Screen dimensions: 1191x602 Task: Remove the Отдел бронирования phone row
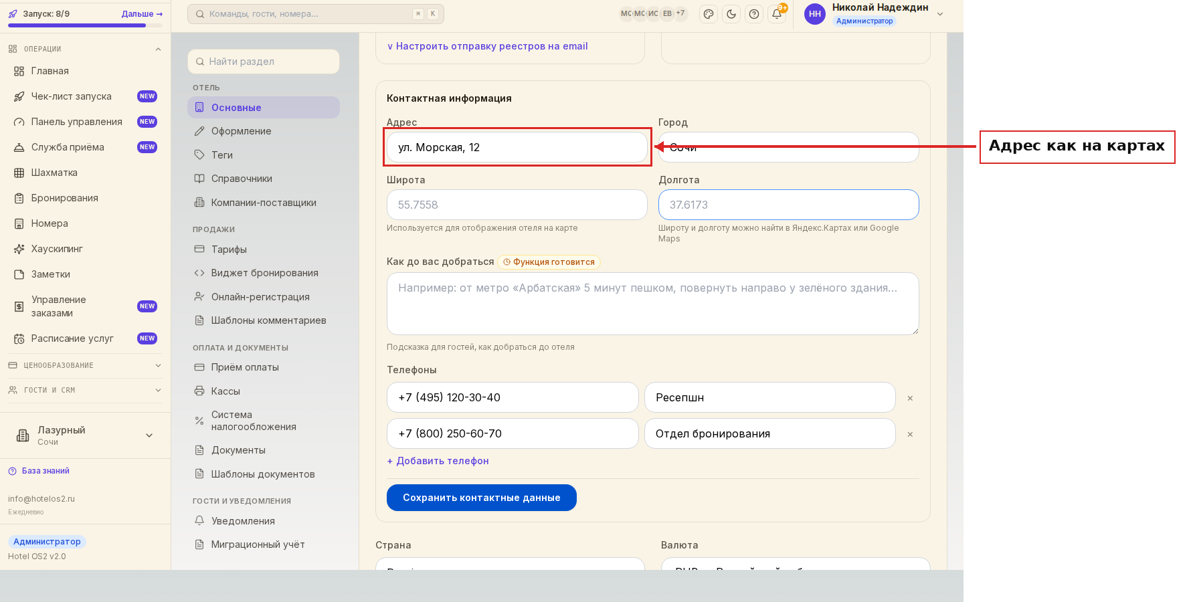(910, 434)
